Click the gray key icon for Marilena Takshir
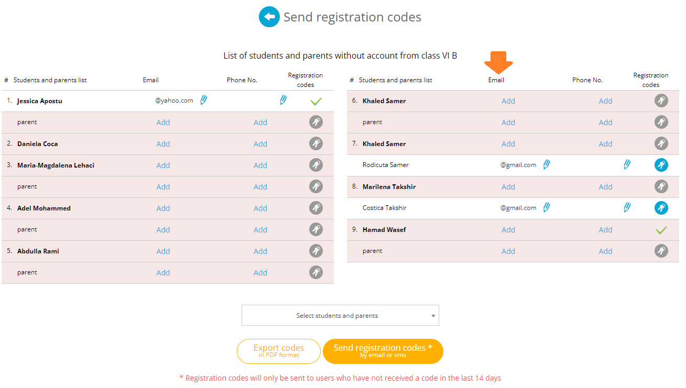Screen dimensions: 686x388 (x=661, y=186)
